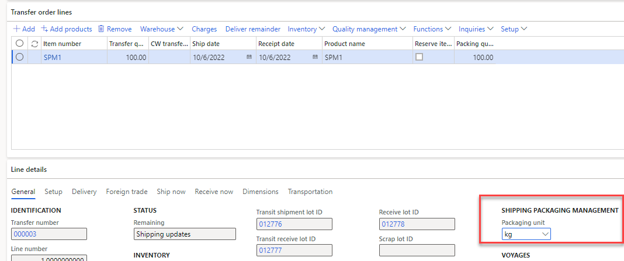Click the select-all circle in grid header
The height and width of the screenshot is (261, 624).
pyautogui.click(x=20, y=44)
